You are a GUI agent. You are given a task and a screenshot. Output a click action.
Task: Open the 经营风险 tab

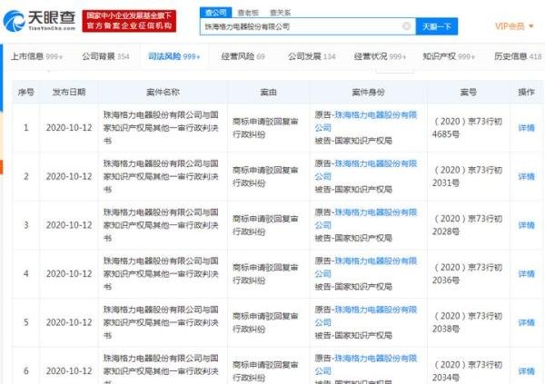[x=243, y=56]
